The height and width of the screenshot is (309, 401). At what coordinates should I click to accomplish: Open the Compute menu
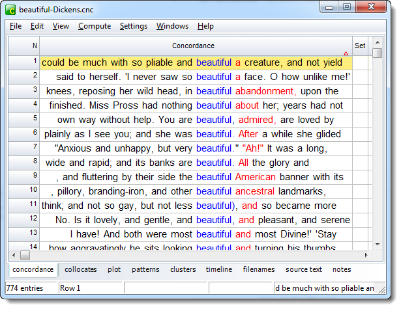click(95, 26)
